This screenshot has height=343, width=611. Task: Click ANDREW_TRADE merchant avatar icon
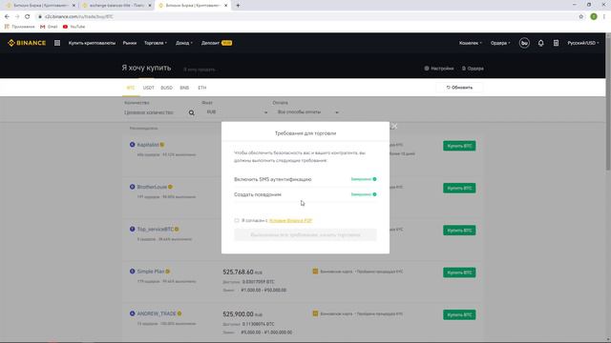(x=132, y=313)
